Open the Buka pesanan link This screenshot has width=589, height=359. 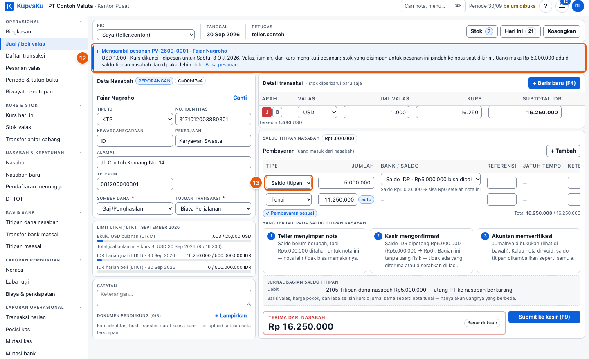pyautogui.click(x=221, y=65)
